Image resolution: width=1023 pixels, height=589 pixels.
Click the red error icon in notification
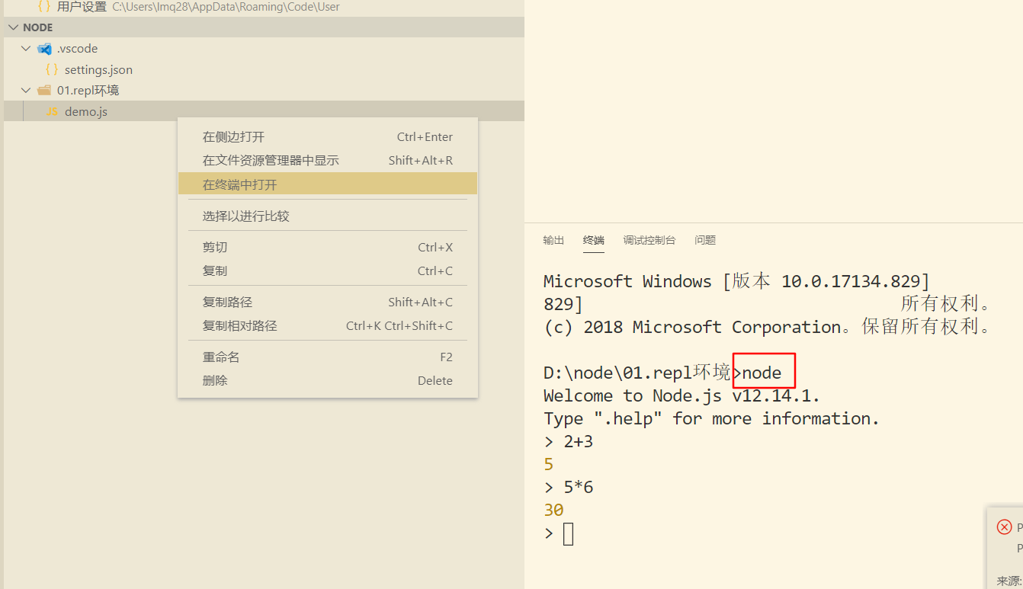click(1005, 527)
